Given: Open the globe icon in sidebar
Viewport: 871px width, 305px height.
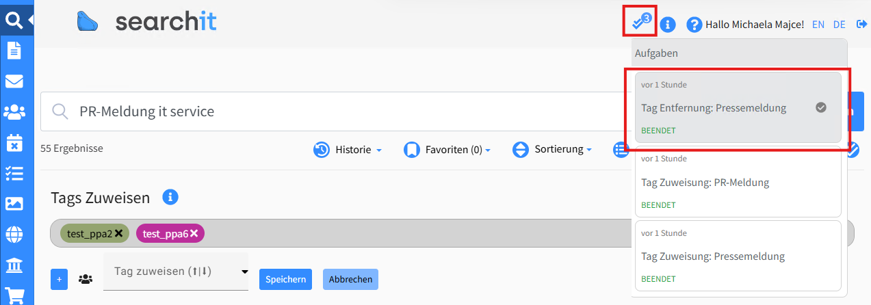Looking at the screenshot, I should [x=14, y=235].
